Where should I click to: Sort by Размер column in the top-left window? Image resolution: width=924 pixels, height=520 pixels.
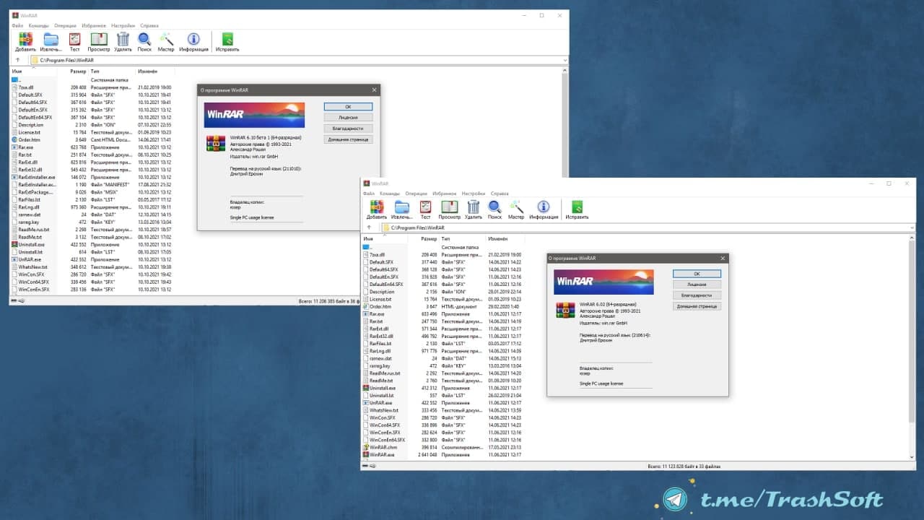pos(78,71)
